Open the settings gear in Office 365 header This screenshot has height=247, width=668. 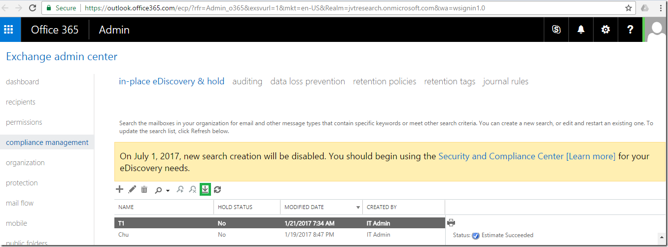[x=605, y=30]
